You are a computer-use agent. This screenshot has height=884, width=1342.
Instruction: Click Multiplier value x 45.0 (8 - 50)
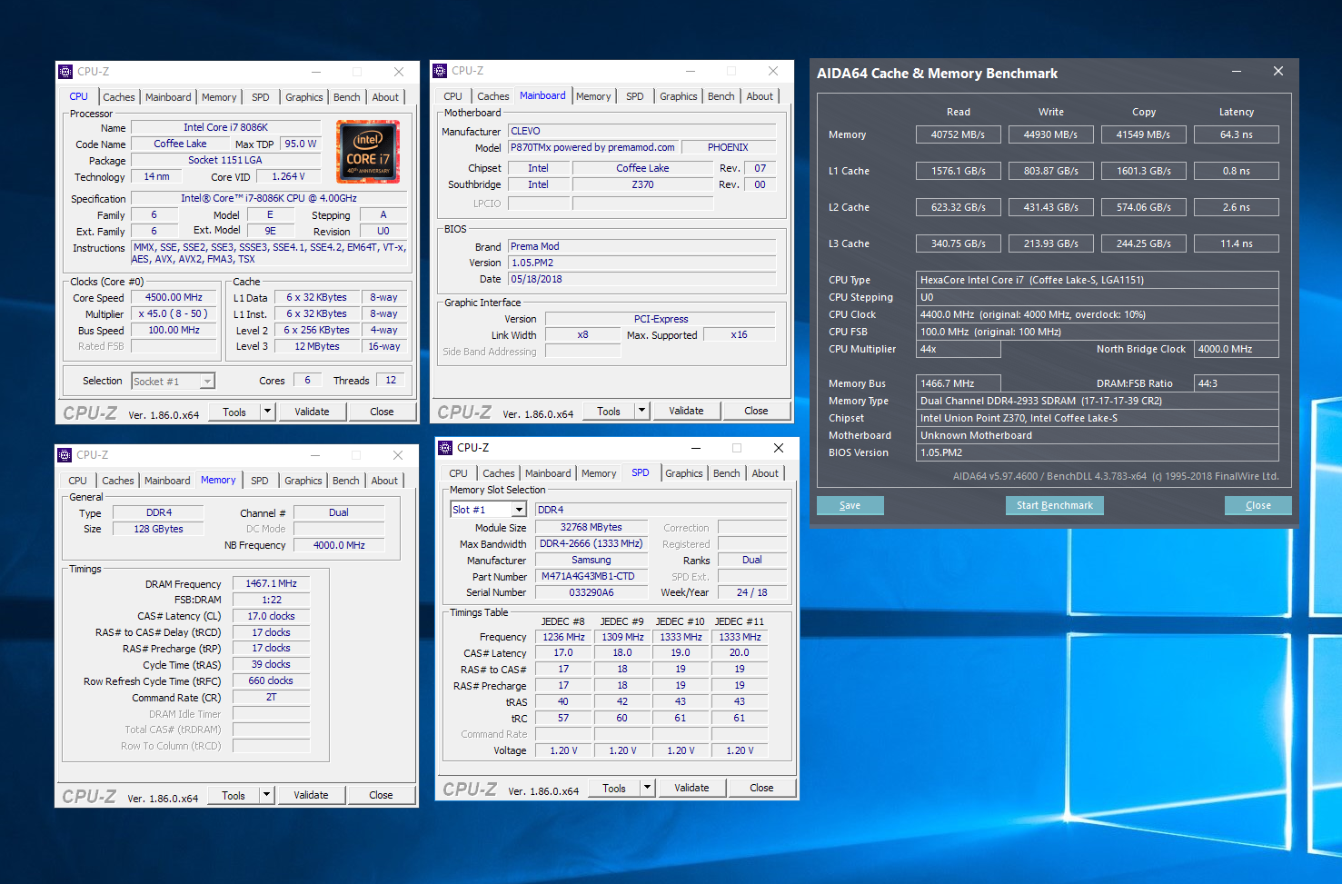(x=174, y=313)
